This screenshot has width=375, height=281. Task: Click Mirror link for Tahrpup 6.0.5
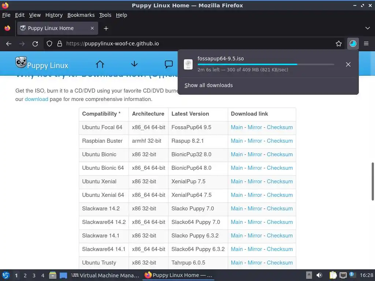(255, 263)
